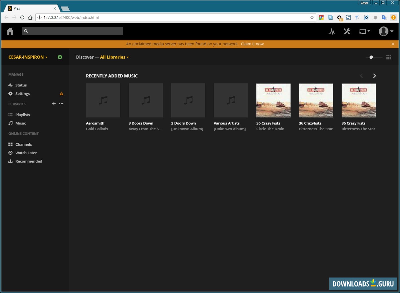Click the Google Translate extension icon
The image size is (400, 293).
coord(384,17)
